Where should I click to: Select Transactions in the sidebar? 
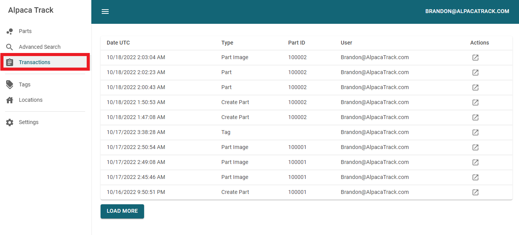(x=34, y=62)
